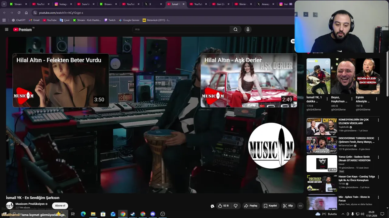The width and height of the screenshot is (389, 218).
Task: Subscribe with Abone ol button
Action: [60, 206]
